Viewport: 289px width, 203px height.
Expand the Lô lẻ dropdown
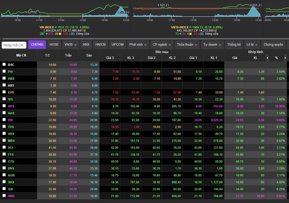point(252,45)
